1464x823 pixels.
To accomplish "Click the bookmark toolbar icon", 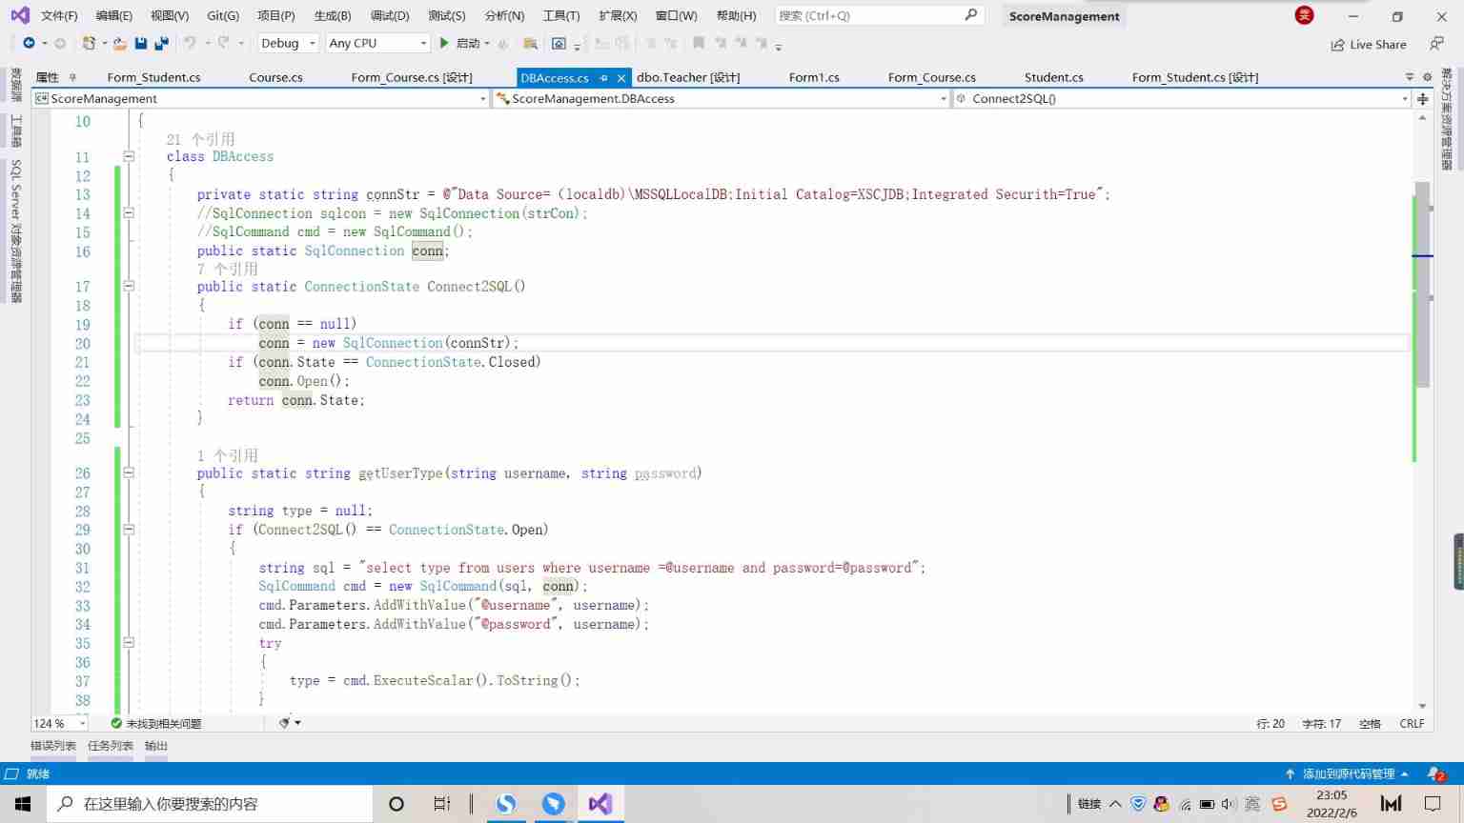I will click(699, 43).
